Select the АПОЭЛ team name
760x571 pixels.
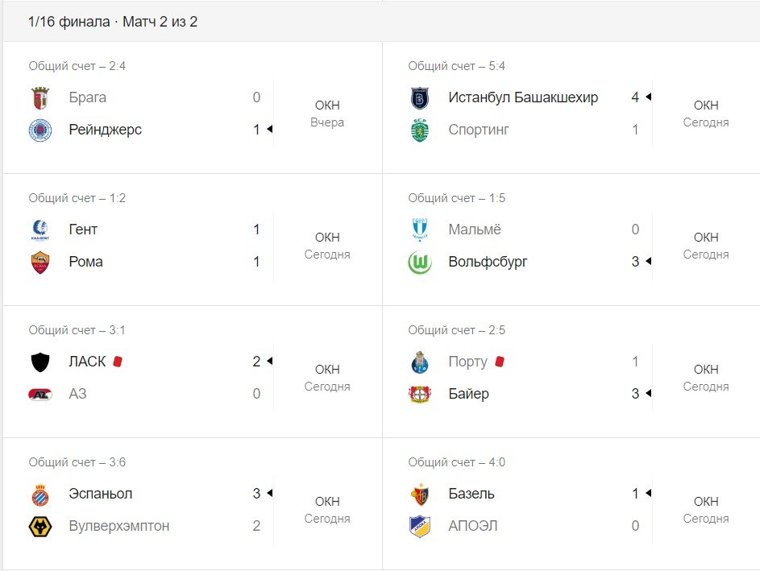(x=472, y=526)
